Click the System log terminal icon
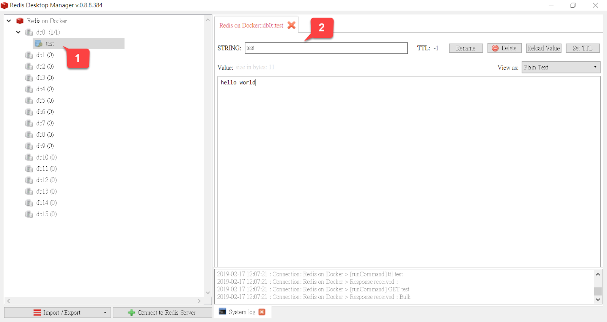 (222, 312)
